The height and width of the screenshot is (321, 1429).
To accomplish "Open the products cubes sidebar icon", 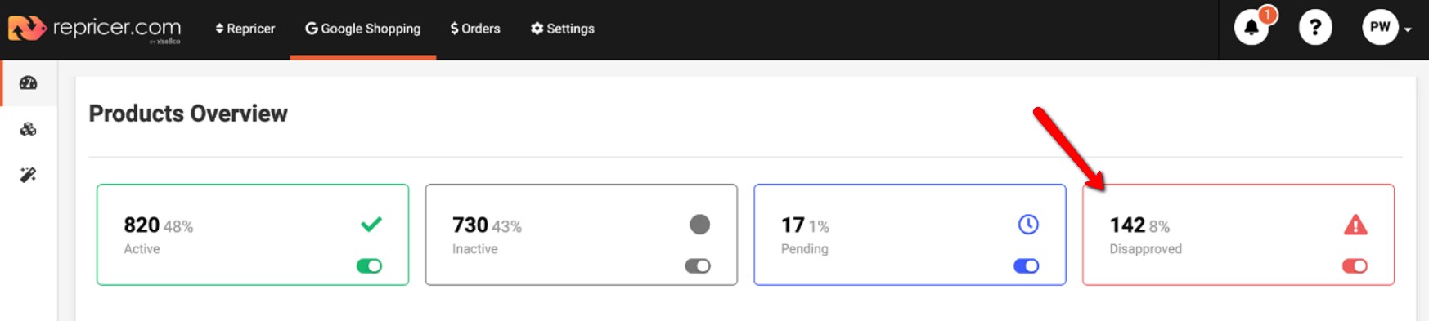I will click(x=29, y=129).
